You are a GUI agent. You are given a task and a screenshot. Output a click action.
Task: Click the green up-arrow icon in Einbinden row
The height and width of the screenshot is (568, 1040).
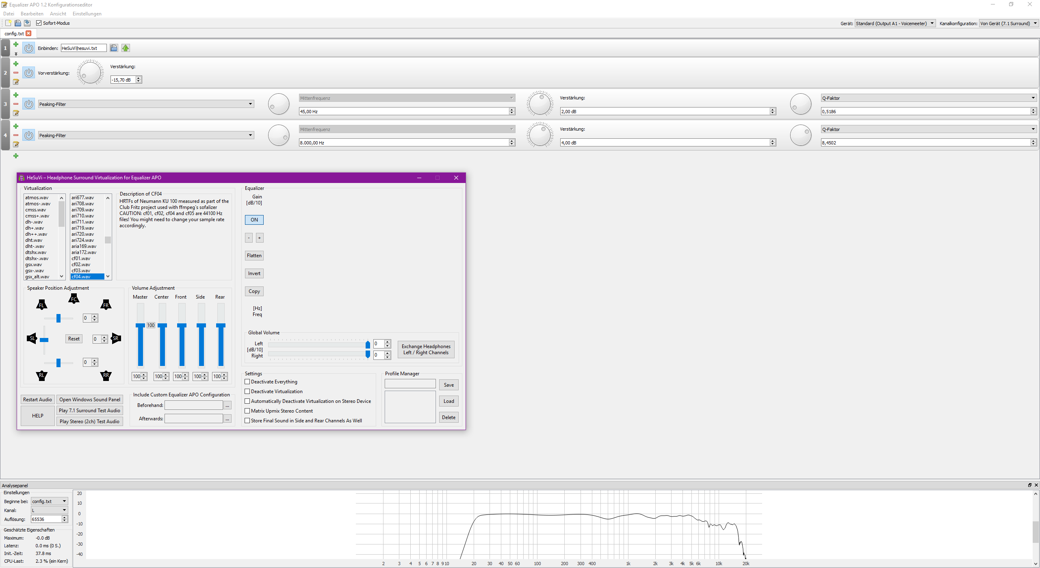point(126,48)
